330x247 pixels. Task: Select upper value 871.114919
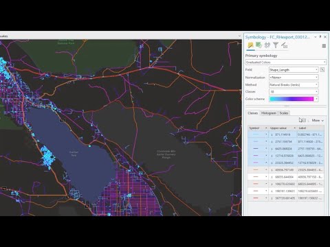tap(283, 134)
